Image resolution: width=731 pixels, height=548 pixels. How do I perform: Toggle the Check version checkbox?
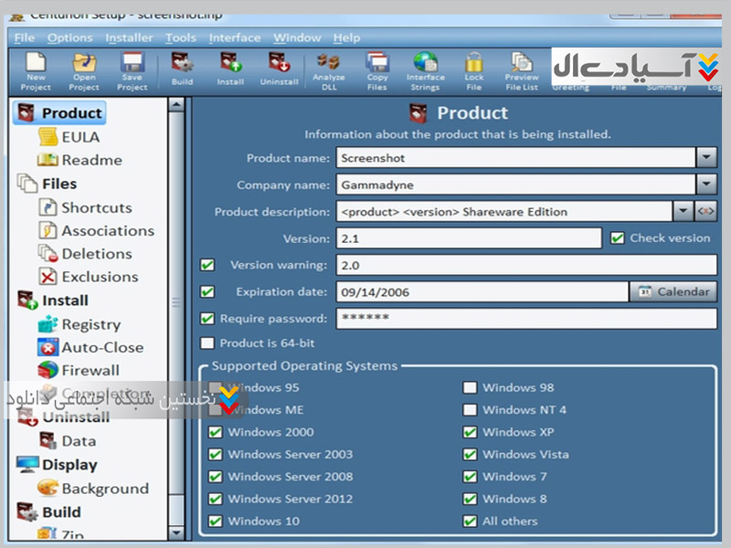click(x=618, y=237)
